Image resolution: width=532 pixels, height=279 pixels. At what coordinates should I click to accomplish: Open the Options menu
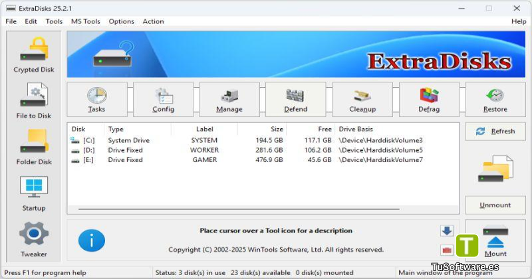(122, 21)
